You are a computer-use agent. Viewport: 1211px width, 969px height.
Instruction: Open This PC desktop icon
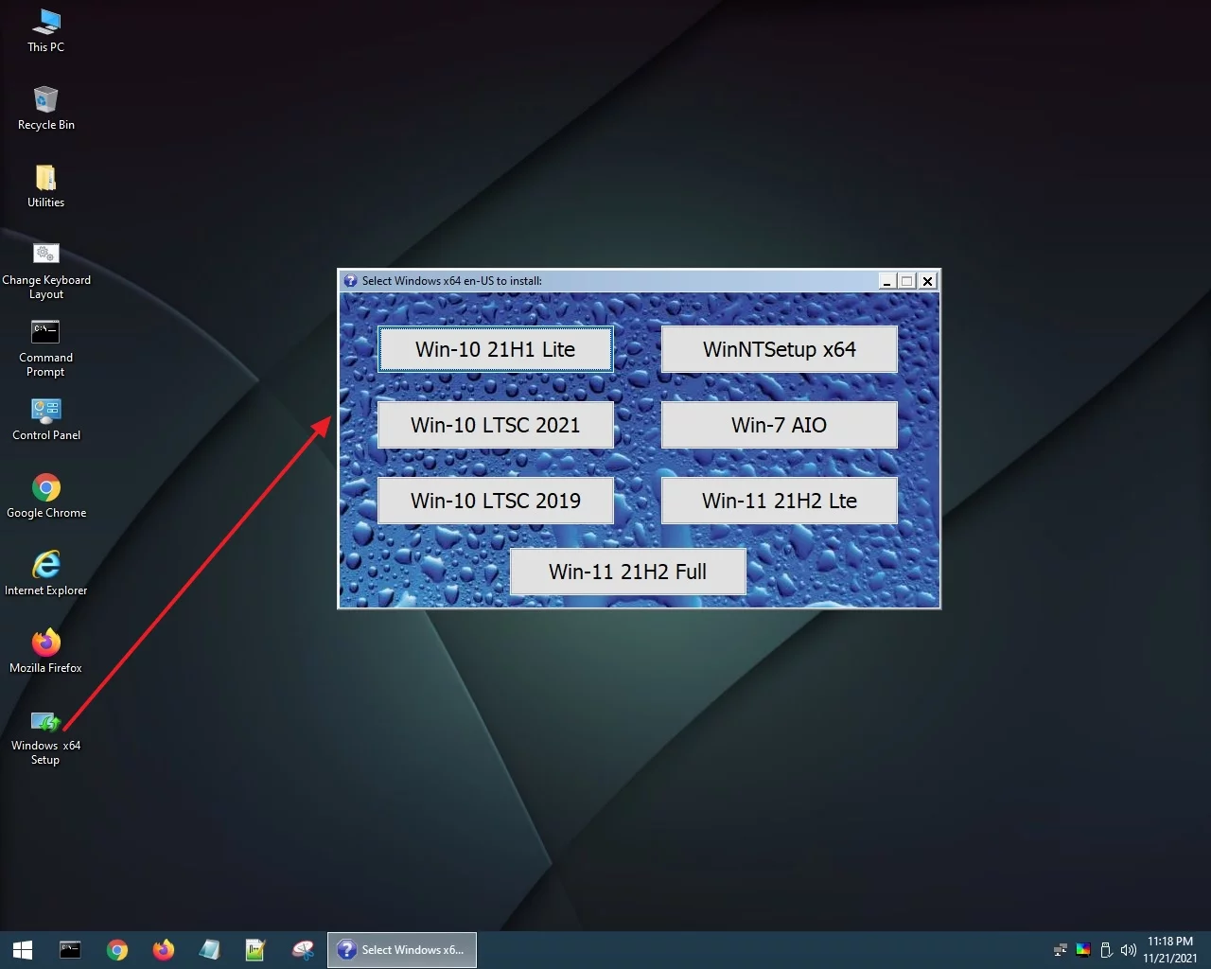click(x=45, y=30)
